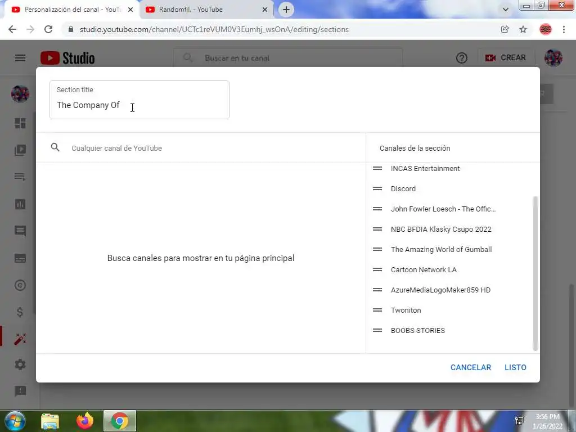Open the Windows Start button
The image size is (576, 432).
(15, 421)
